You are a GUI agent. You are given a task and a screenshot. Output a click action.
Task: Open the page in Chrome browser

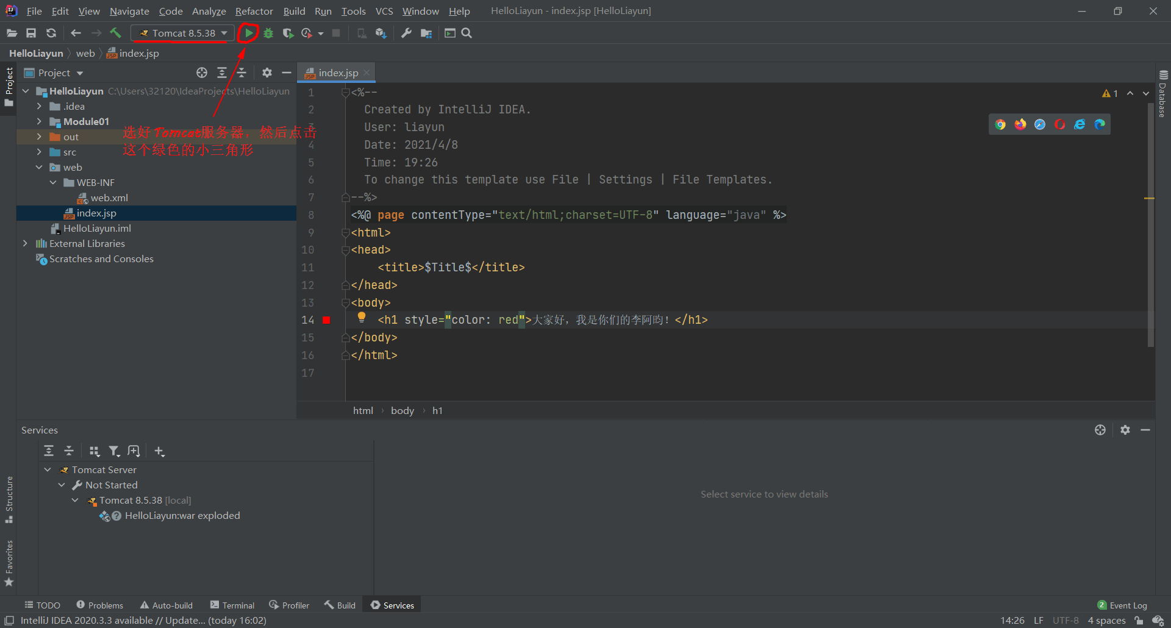(x=1000, y=124)
